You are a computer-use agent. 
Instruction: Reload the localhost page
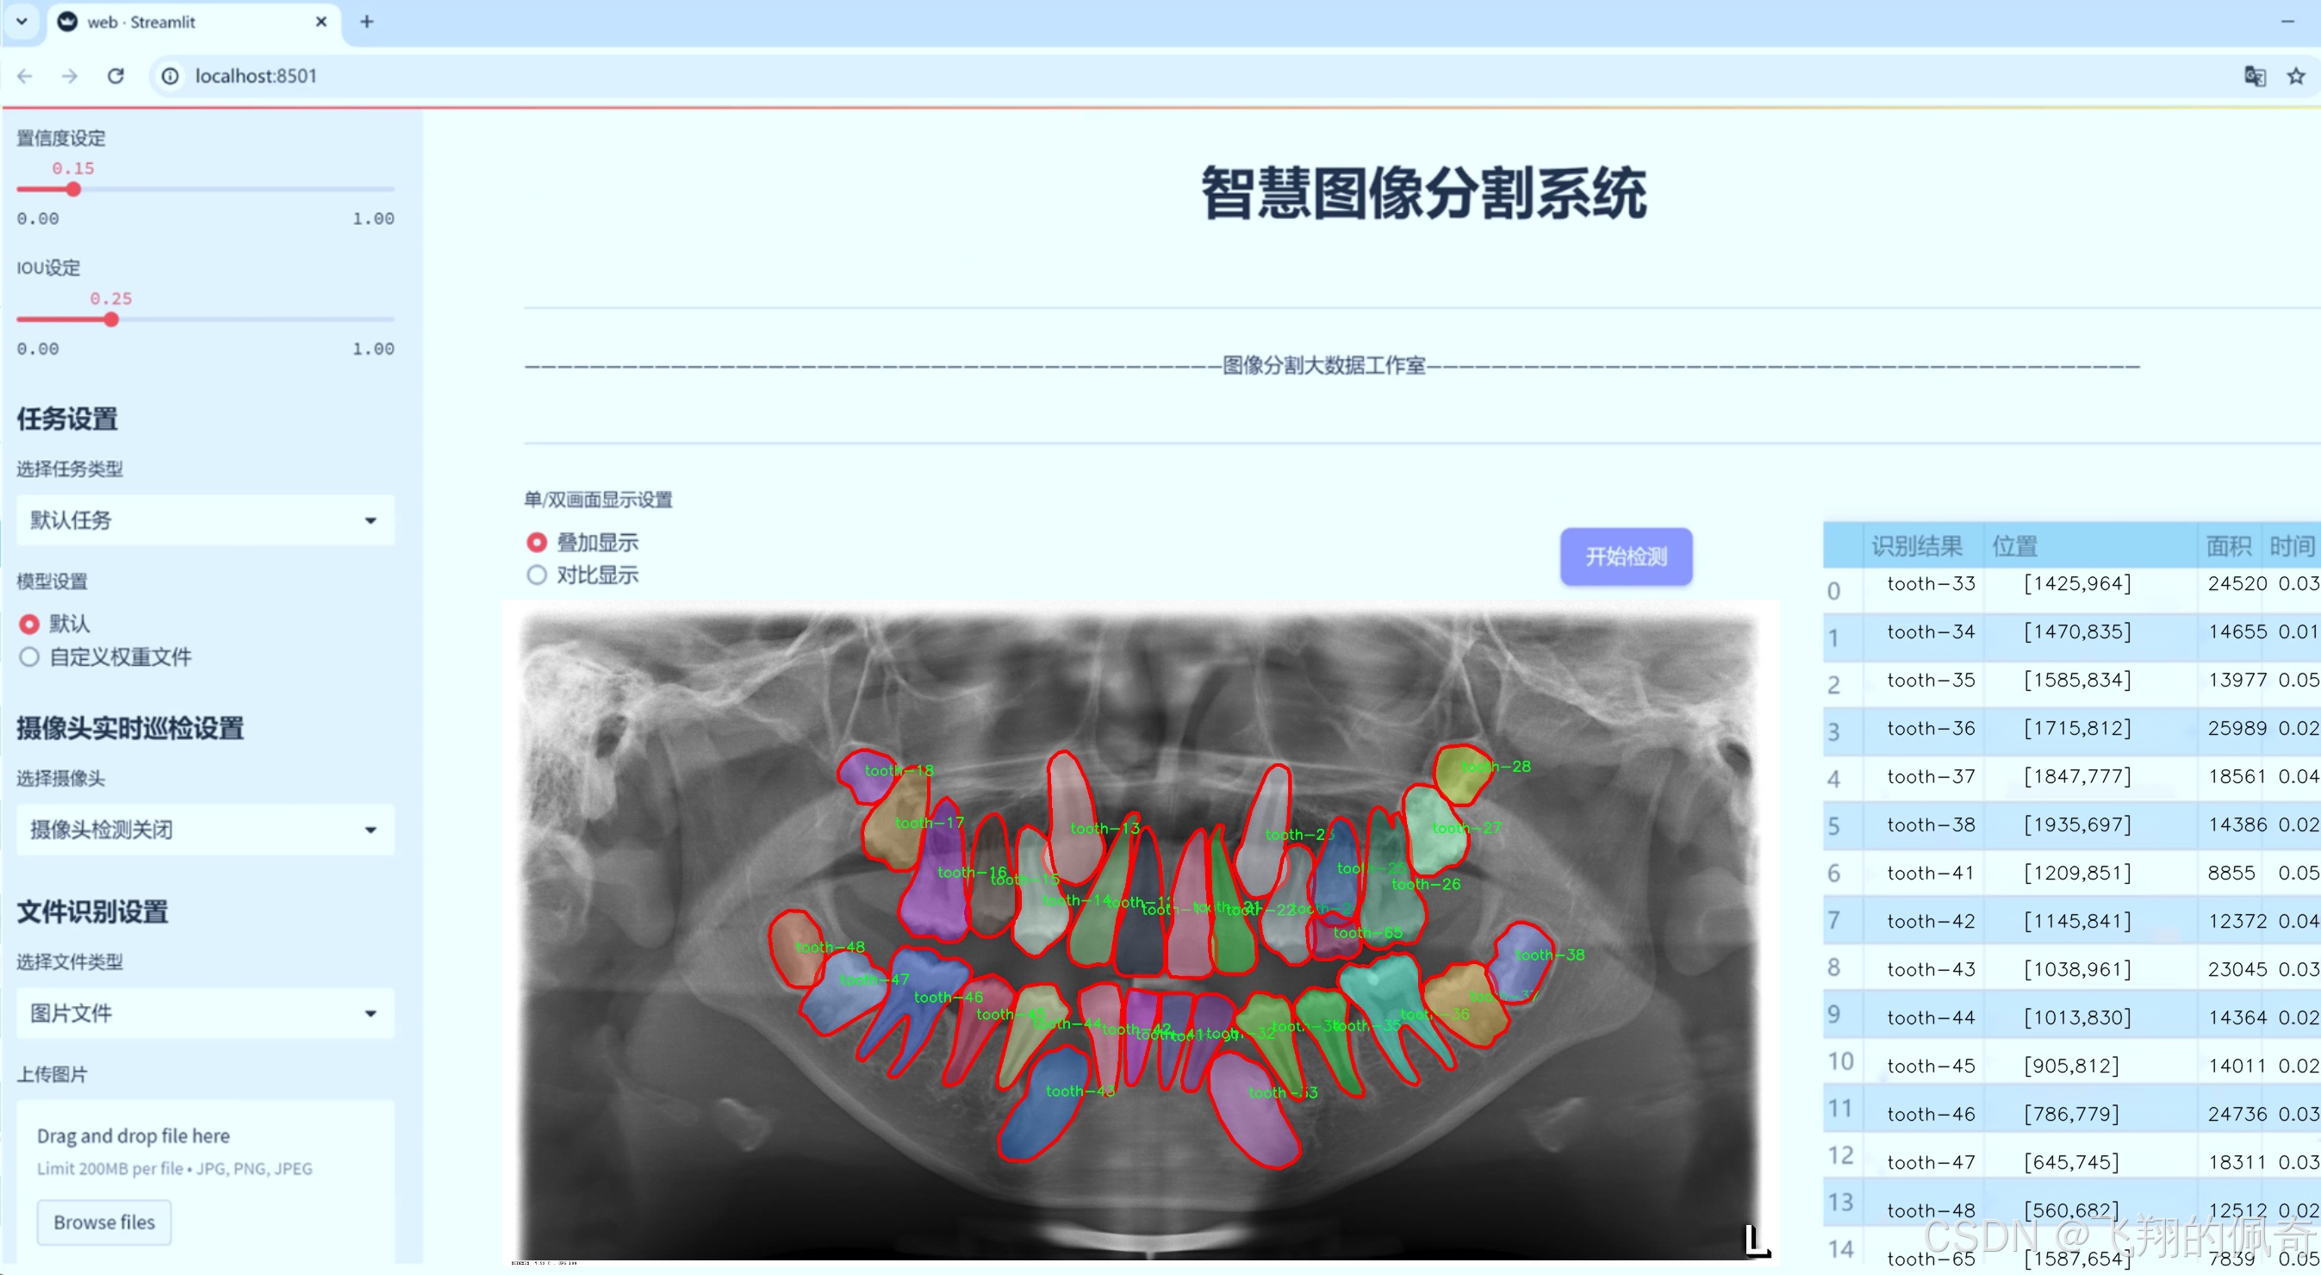(x=115, y=76)
